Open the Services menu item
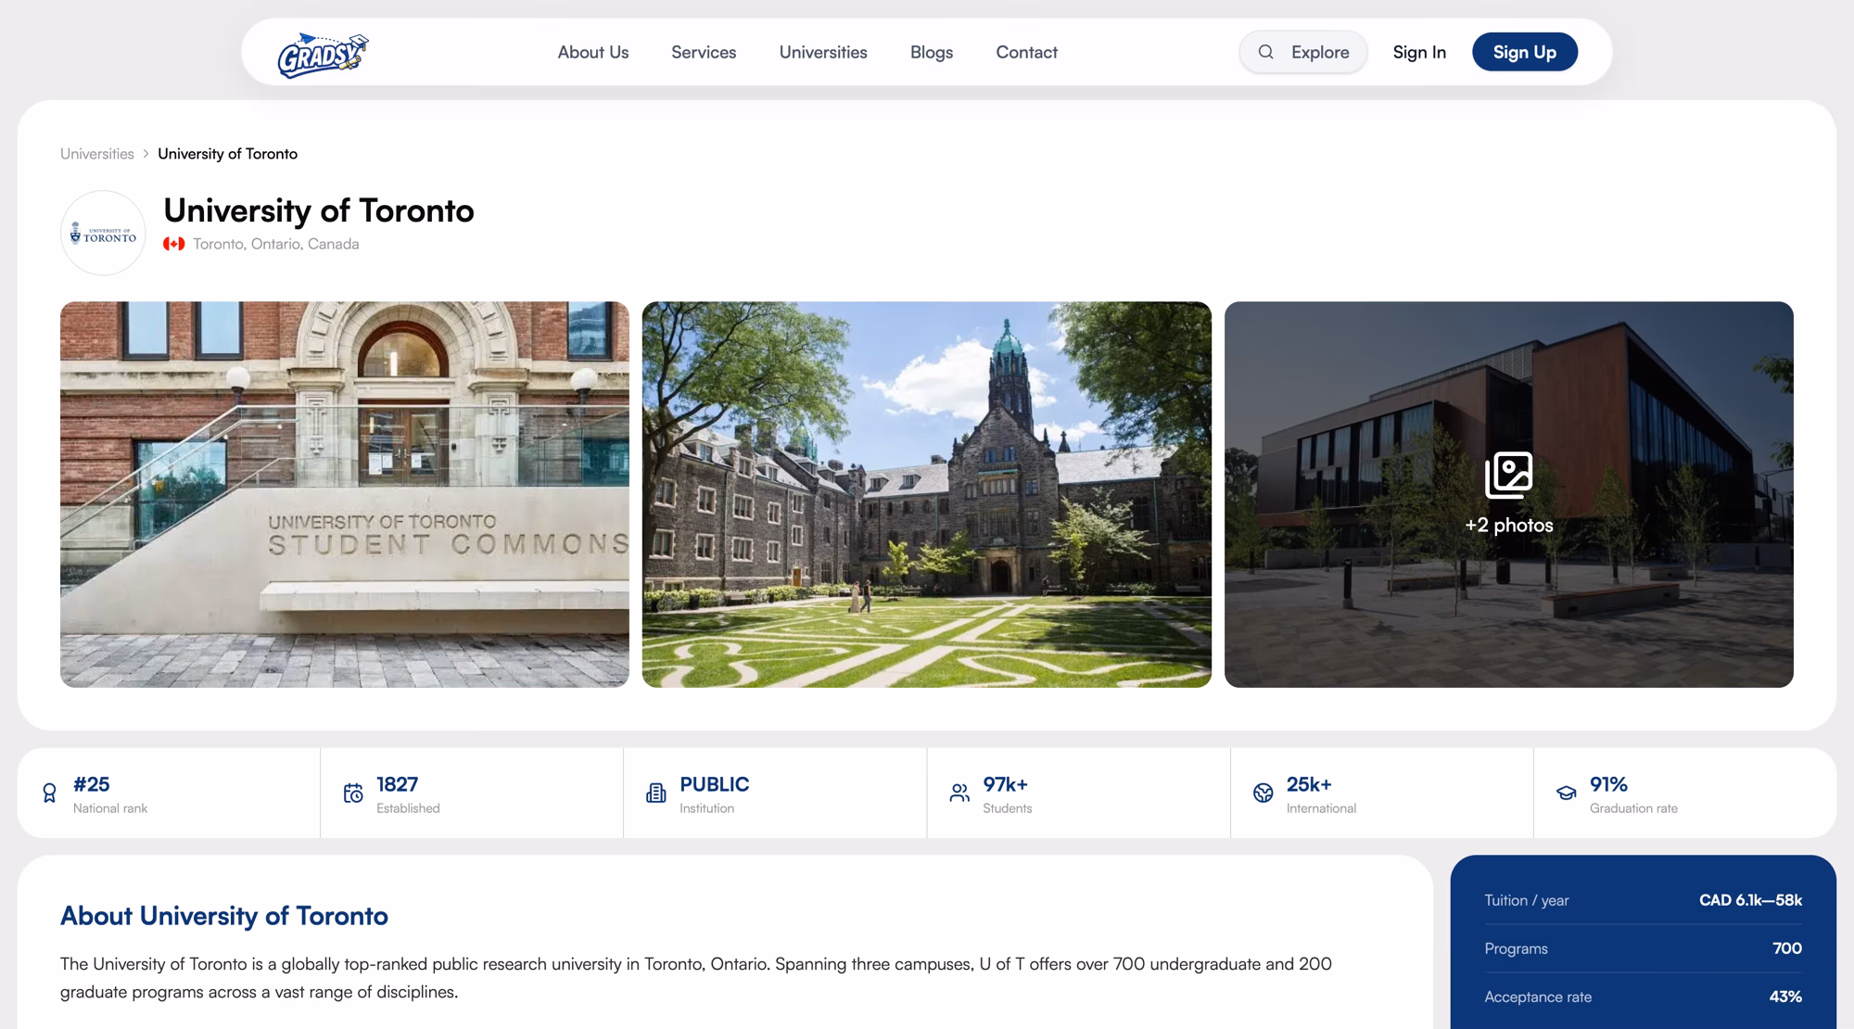 (704, 52)
